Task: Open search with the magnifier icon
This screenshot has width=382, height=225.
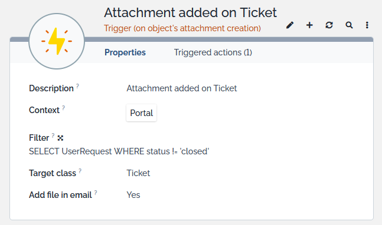Action: (349, 25)
